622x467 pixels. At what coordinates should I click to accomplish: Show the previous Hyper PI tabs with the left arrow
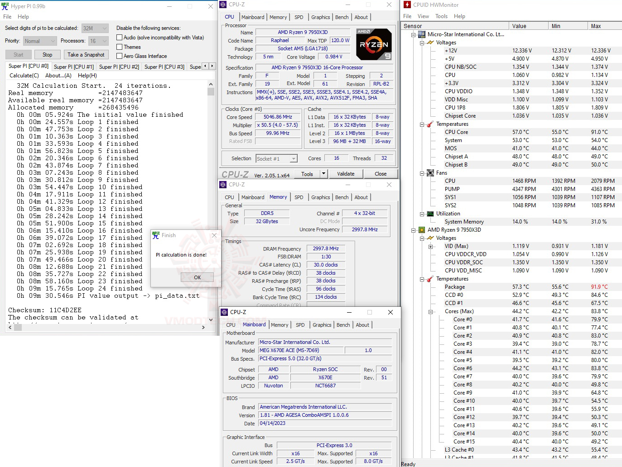[205, 66]
